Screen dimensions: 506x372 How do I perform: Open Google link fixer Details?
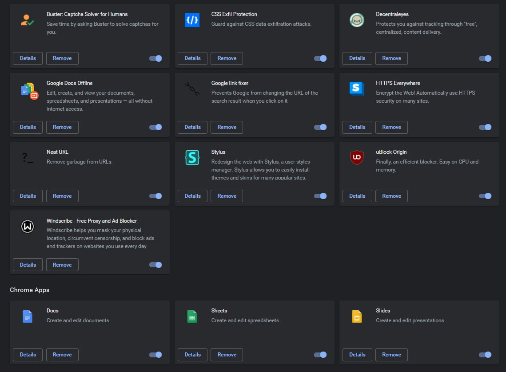tap(192, 127)
